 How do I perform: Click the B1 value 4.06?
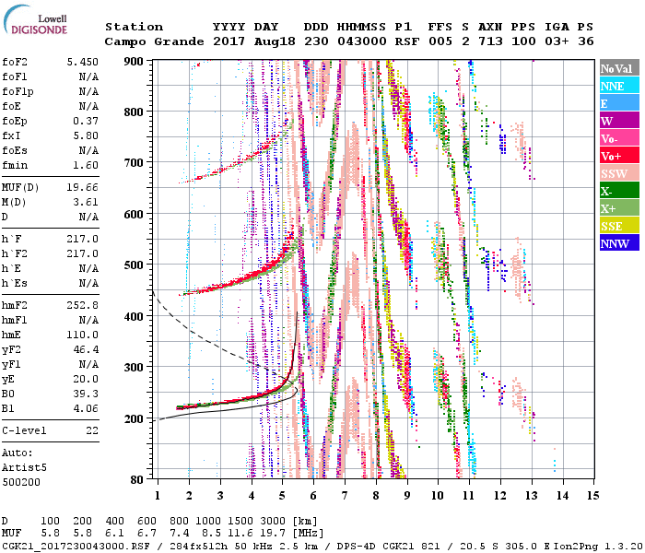click(86, 408)
